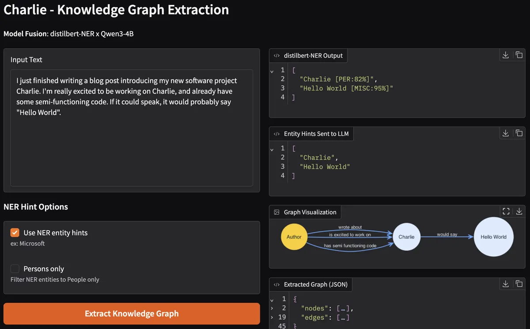Uncheck the Use NER entity hints checkbox
Image resolution: width=530 pixels, height=329 pixels.
15,233
